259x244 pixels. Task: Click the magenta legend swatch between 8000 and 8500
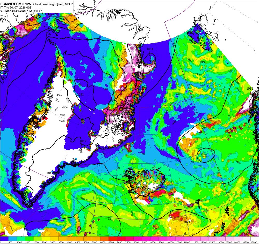[x=138, y=238]
